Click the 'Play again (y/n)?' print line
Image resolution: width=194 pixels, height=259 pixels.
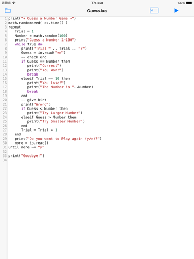tap(58, 139)
